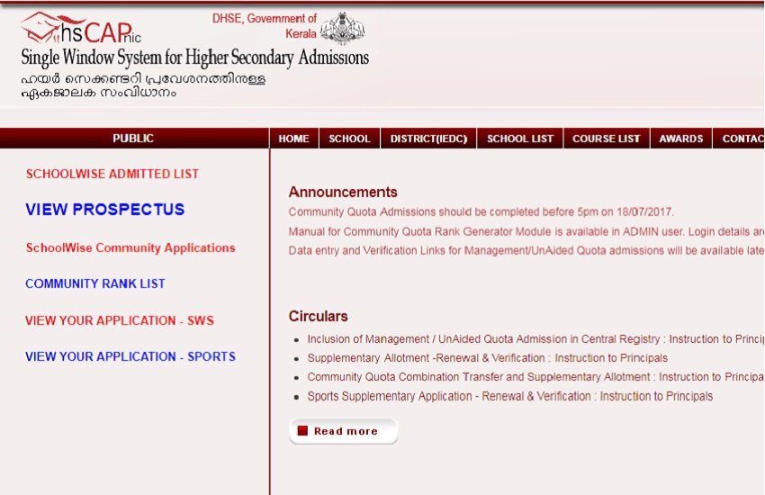Image resolution: width=765 pixels, height=495 pixels.
Task: Open the VIEW PROSPECTUS link
Action: point(105,209)
